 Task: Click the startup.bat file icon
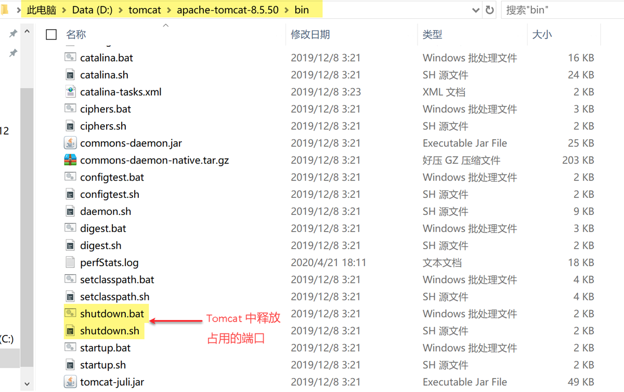pyautogui.click(x=70, y=348)
